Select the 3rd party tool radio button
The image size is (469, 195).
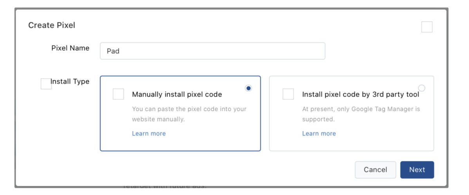coord(422,88)
